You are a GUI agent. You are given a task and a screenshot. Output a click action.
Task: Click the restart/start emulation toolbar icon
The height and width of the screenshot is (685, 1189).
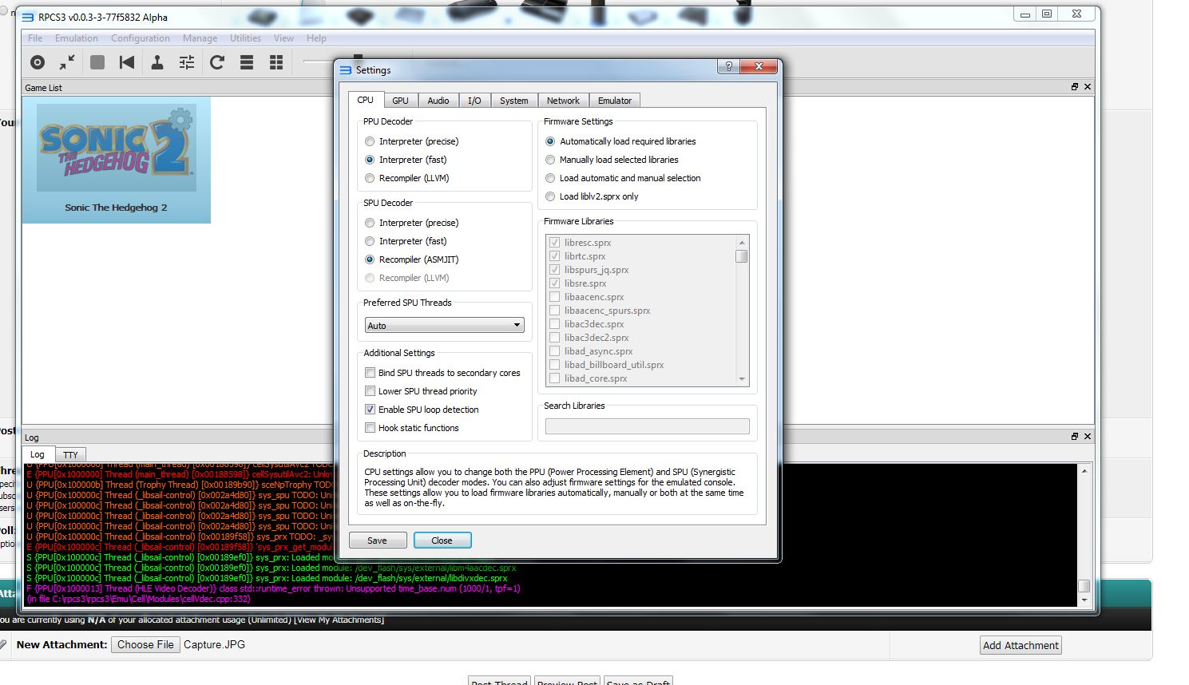127,62
